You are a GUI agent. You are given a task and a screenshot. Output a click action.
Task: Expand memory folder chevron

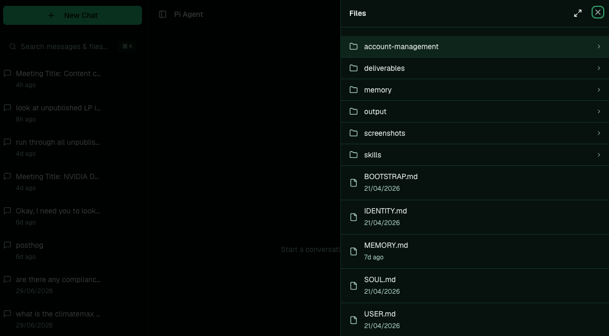599,90
